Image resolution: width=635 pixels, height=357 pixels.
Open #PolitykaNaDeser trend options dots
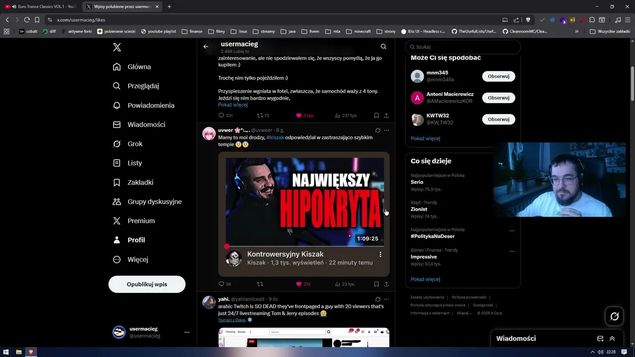click(x=512, y=231)
